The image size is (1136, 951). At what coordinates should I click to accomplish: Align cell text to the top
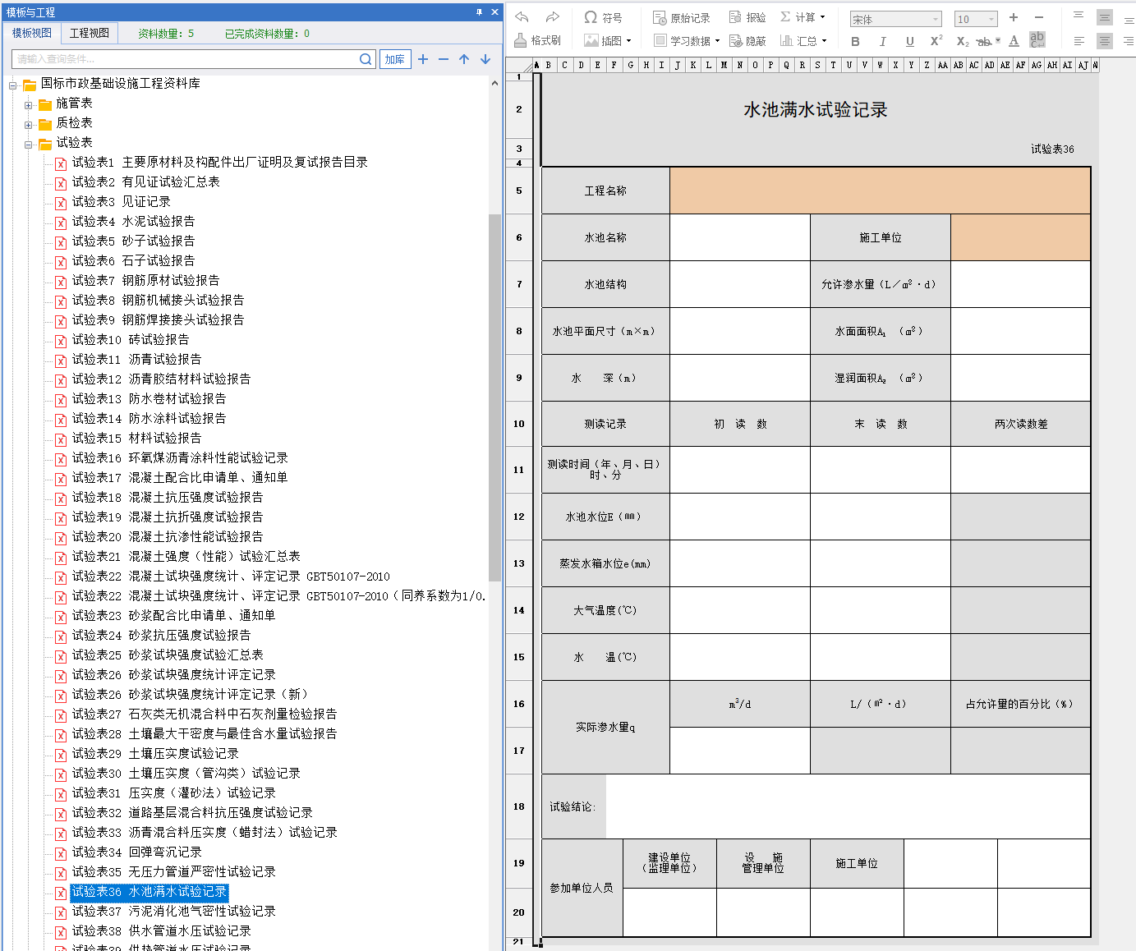click(x=1079, y=16)
